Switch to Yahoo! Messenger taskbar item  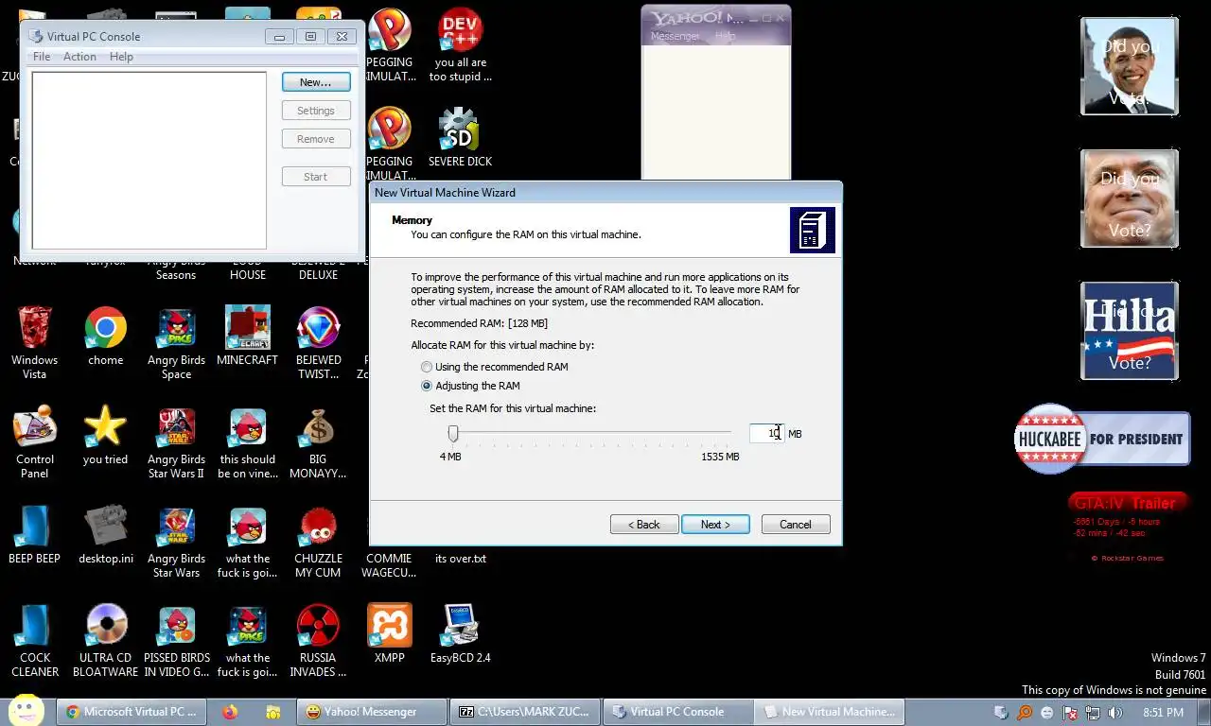(x=371, y=712)
